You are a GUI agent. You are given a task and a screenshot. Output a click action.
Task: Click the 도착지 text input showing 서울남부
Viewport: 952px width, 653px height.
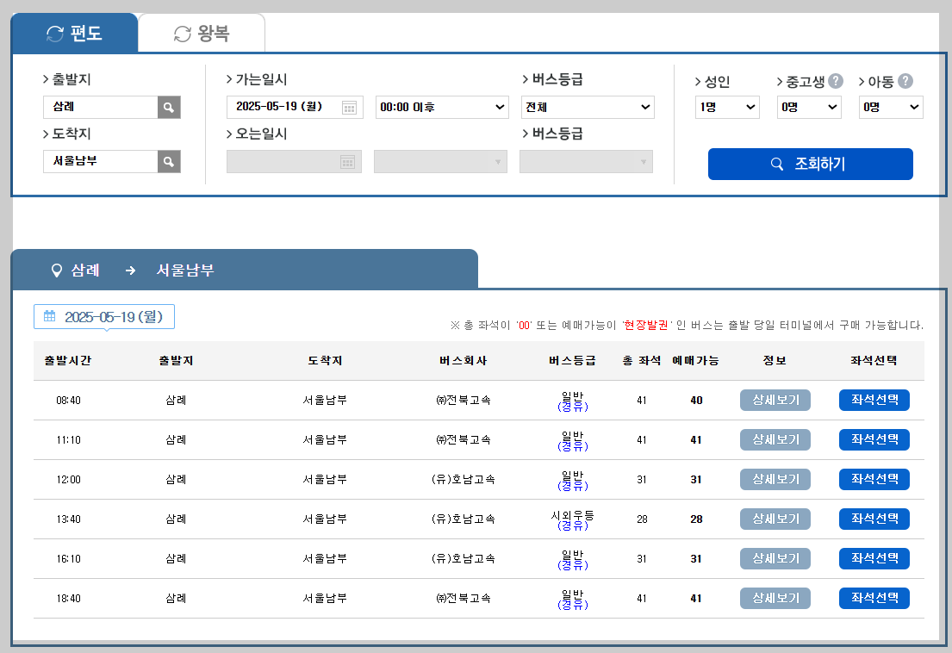pos(99,161)
